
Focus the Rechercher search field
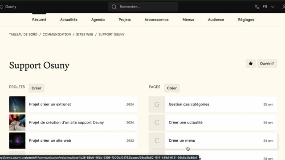tap(143, 7)
